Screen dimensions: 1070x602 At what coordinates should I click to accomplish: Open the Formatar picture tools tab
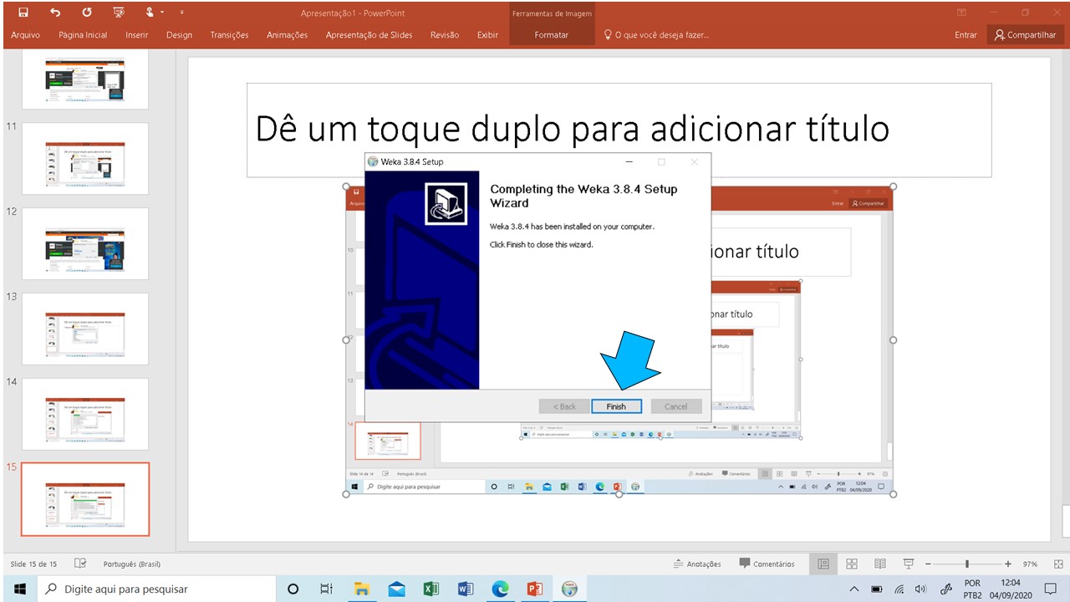pyautogui.click(x=552, y=35)
